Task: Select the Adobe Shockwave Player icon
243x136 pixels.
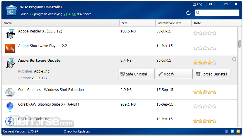Action: (10, 48)
